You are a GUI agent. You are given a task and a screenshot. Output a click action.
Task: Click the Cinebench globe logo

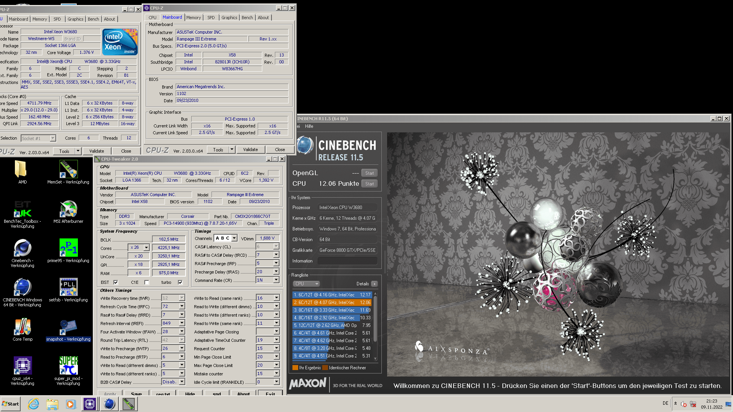(x=305, y=145)
